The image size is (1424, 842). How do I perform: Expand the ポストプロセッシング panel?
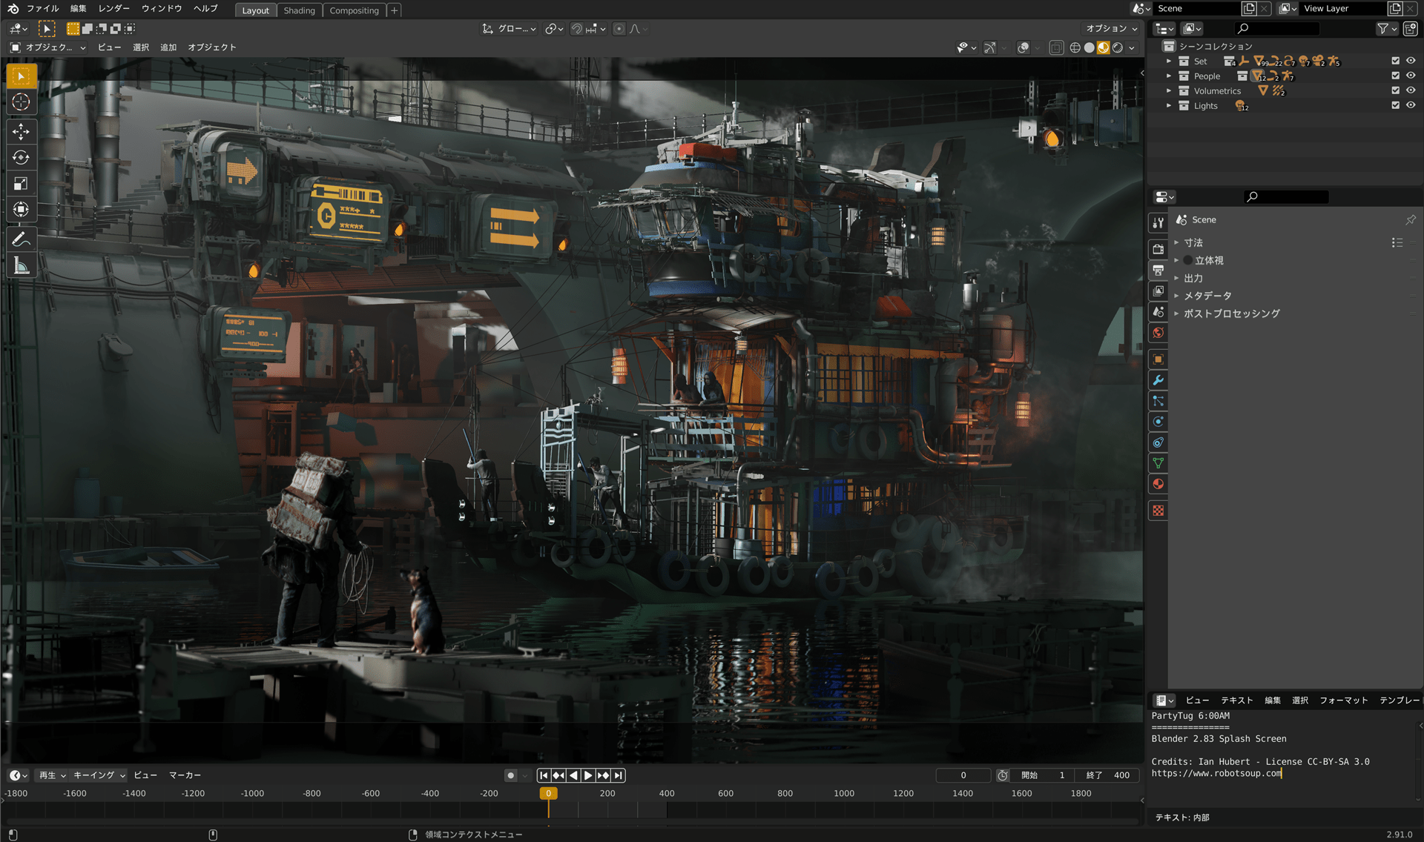pyautogui.click(x=1176, y=314)
